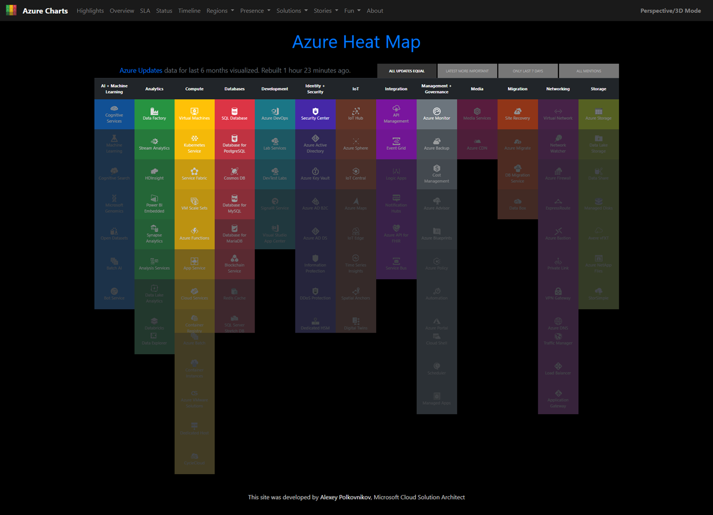Click the Azure Heat Map title
713x515 pixels.
pos(356,41)
